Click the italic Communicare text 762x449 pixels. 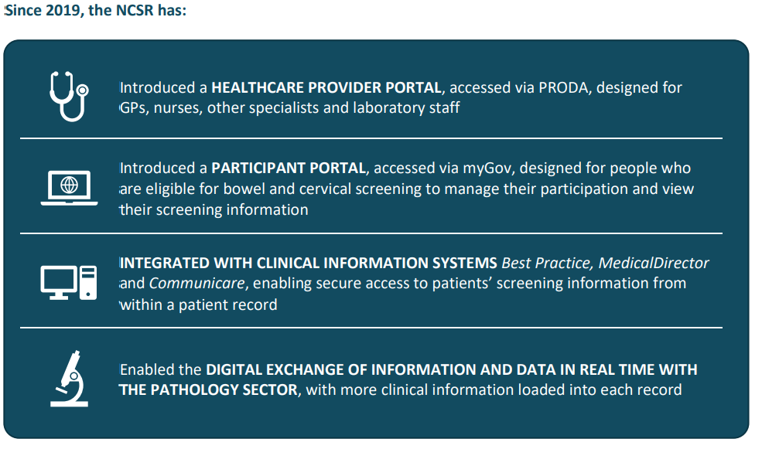tap(196, 283)
